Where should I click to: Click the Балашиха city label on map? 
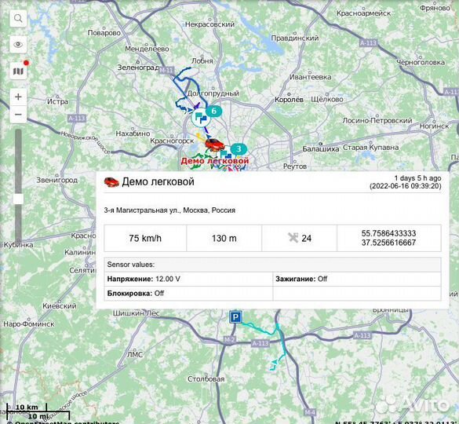pos(321,149)
